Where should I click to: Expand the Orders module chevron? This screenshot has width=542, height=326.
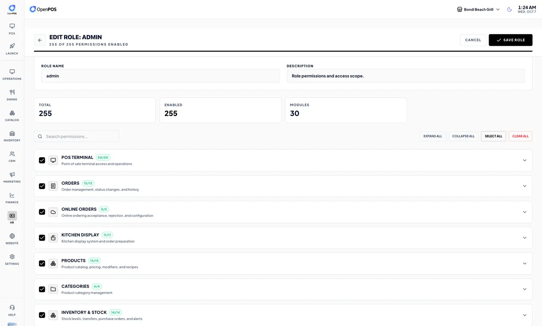pyautogui.click(x=525, y=186)
